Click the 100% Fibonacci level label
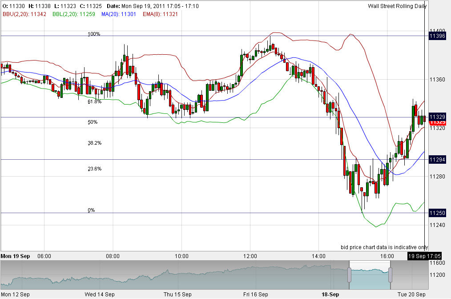Screen dimensions: 451x299 94,34
